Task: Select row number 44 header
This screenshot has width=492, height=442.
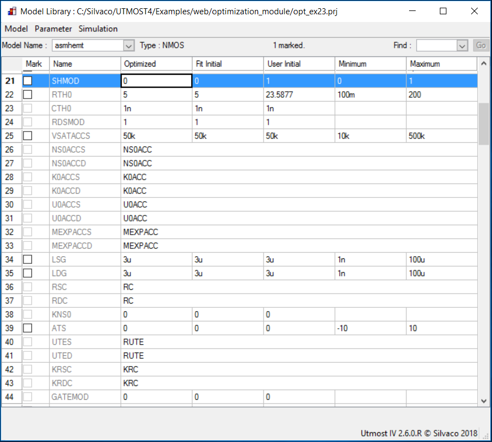Action: (x=12, y=397)
